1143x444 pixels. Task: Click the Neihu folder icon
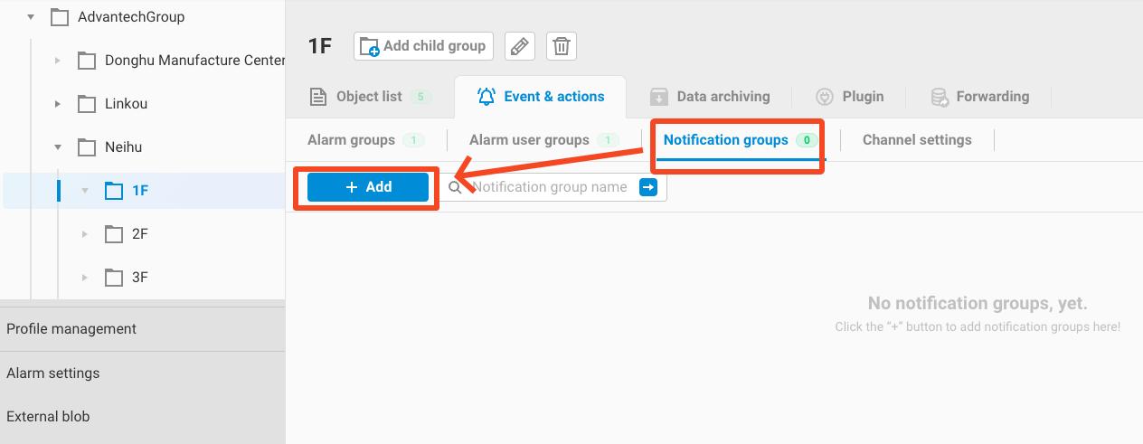coord(87,146)
